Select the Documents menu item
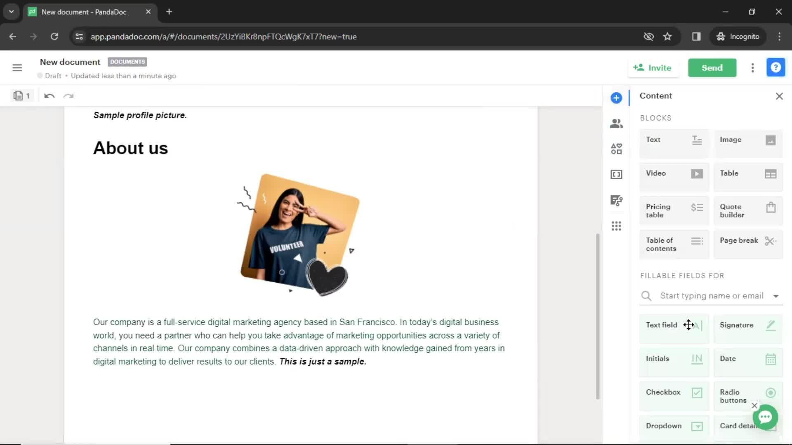Screen dimensions: 792x445 click(x=127, y=61)
